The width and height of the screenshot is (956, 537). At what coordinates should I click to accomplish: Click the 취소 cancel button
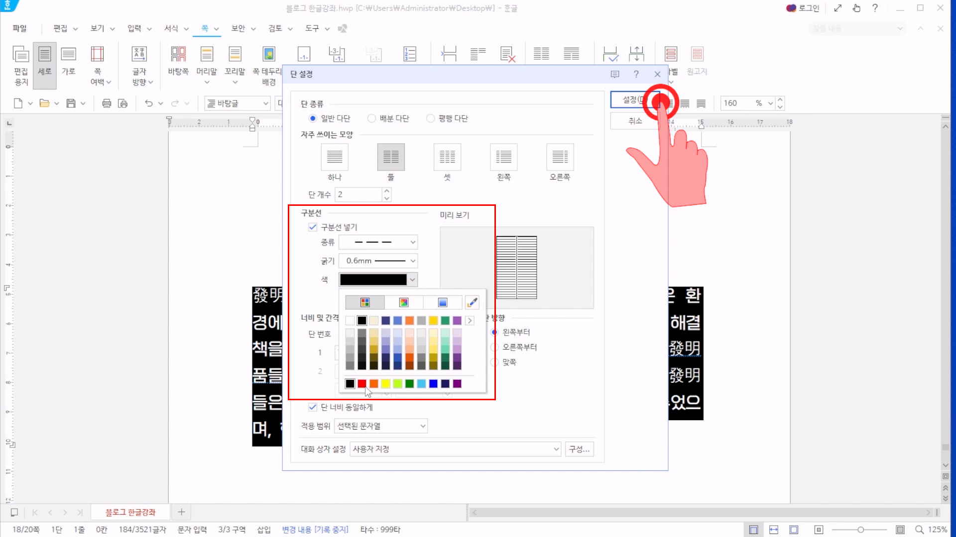pyautogui.click(x=635, y=121)
